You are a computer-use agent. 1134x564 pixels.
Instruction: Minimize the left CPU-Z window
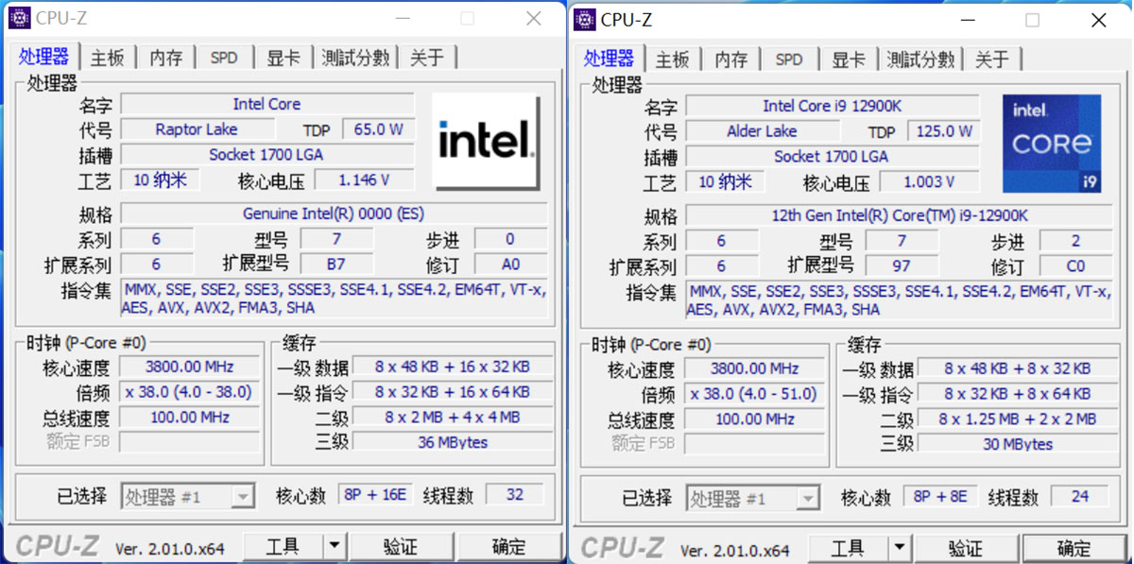tap(403, 18)
